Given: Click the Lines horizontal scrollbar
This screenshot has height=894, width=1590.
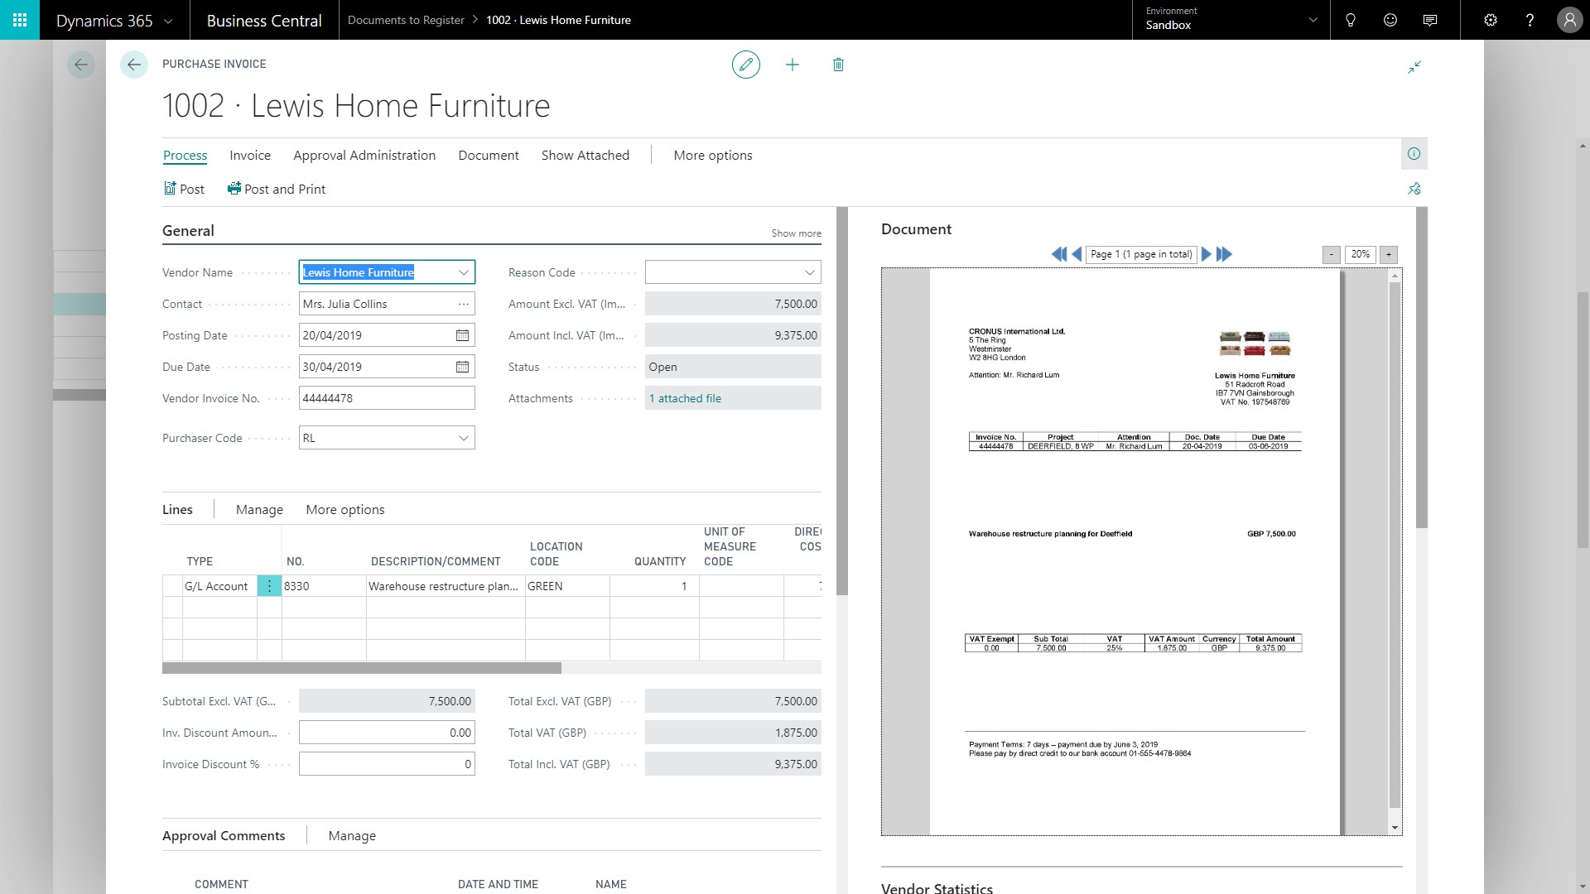Looking at the screenshot, I should 362,668.
